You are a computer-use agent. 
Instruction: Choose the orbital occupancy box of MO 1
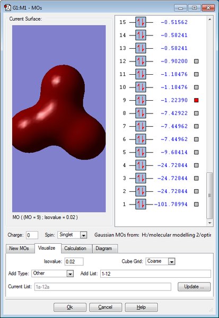pos(141,204)
